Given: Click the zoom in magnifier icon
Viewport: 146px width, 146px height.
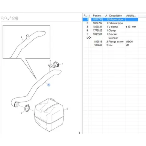Looking at the screenshot, I should (2, 18).
